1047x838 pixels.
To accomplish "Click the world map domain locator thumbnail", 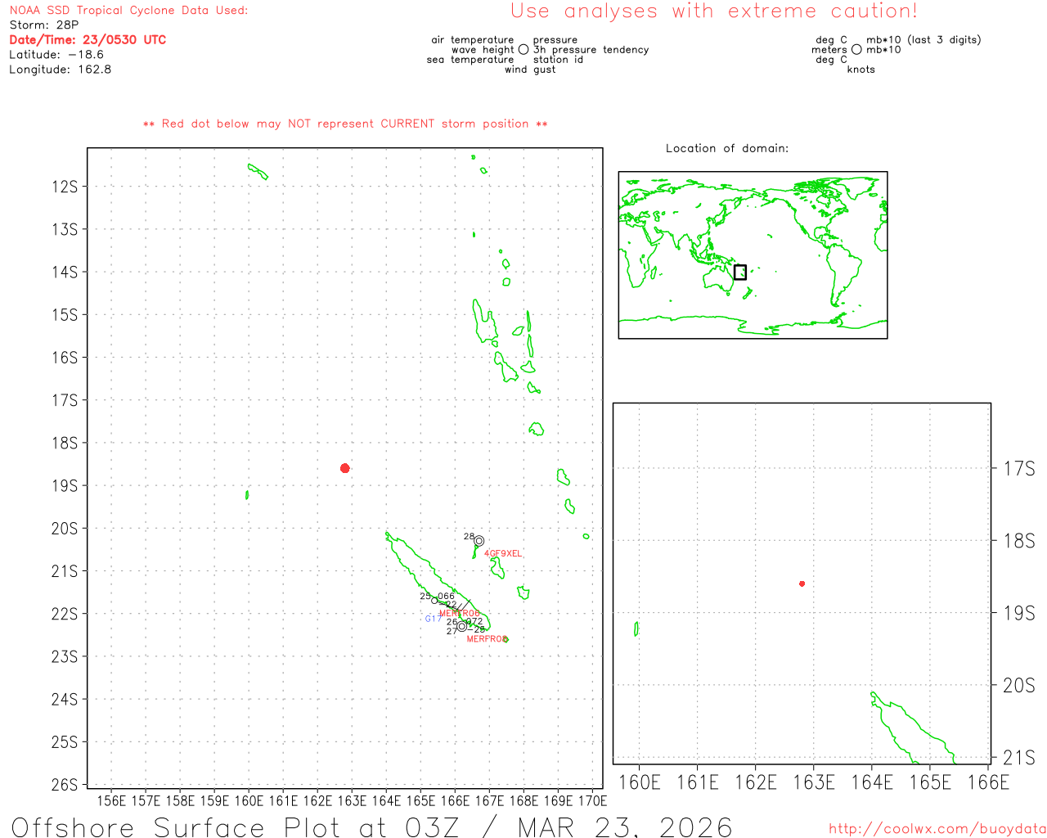I will point(753,255).
